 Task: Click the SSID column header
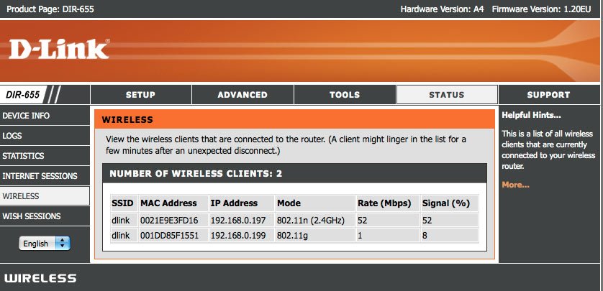pos(124,203)
